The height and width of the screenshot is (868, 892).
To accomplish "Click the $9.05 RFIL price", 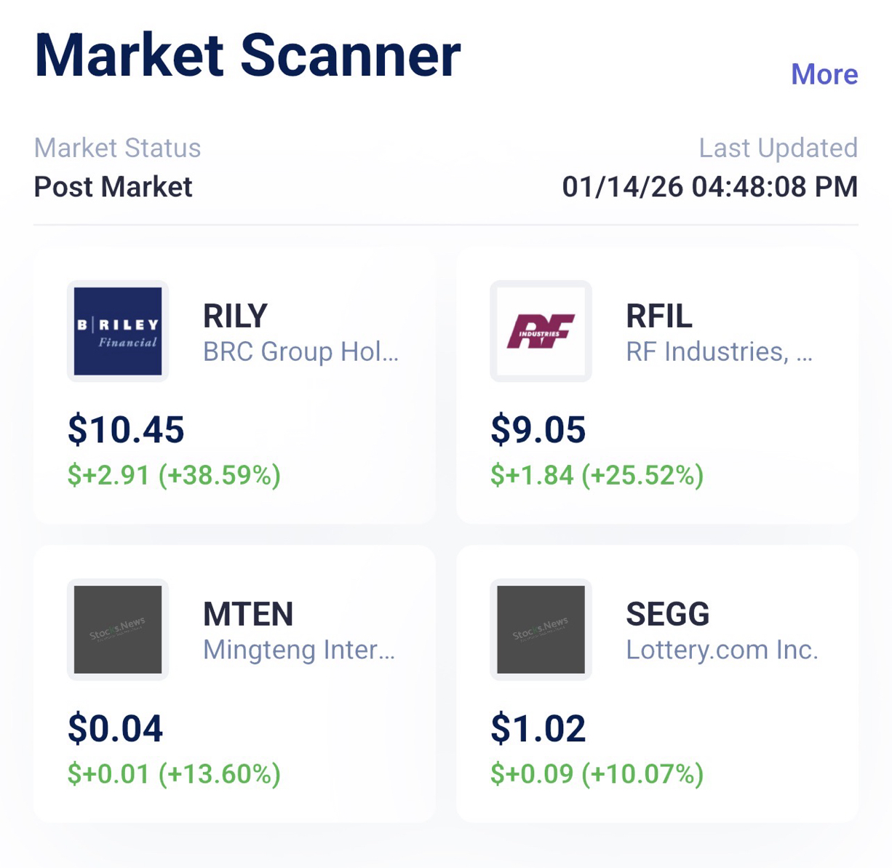I will [x=538, y=429].
